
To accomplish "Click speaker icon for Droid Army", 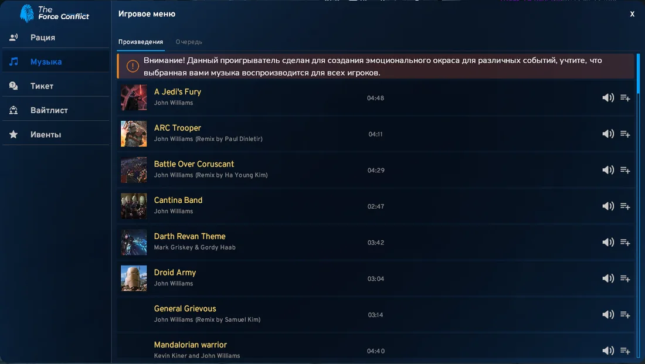I will point(608,278).
